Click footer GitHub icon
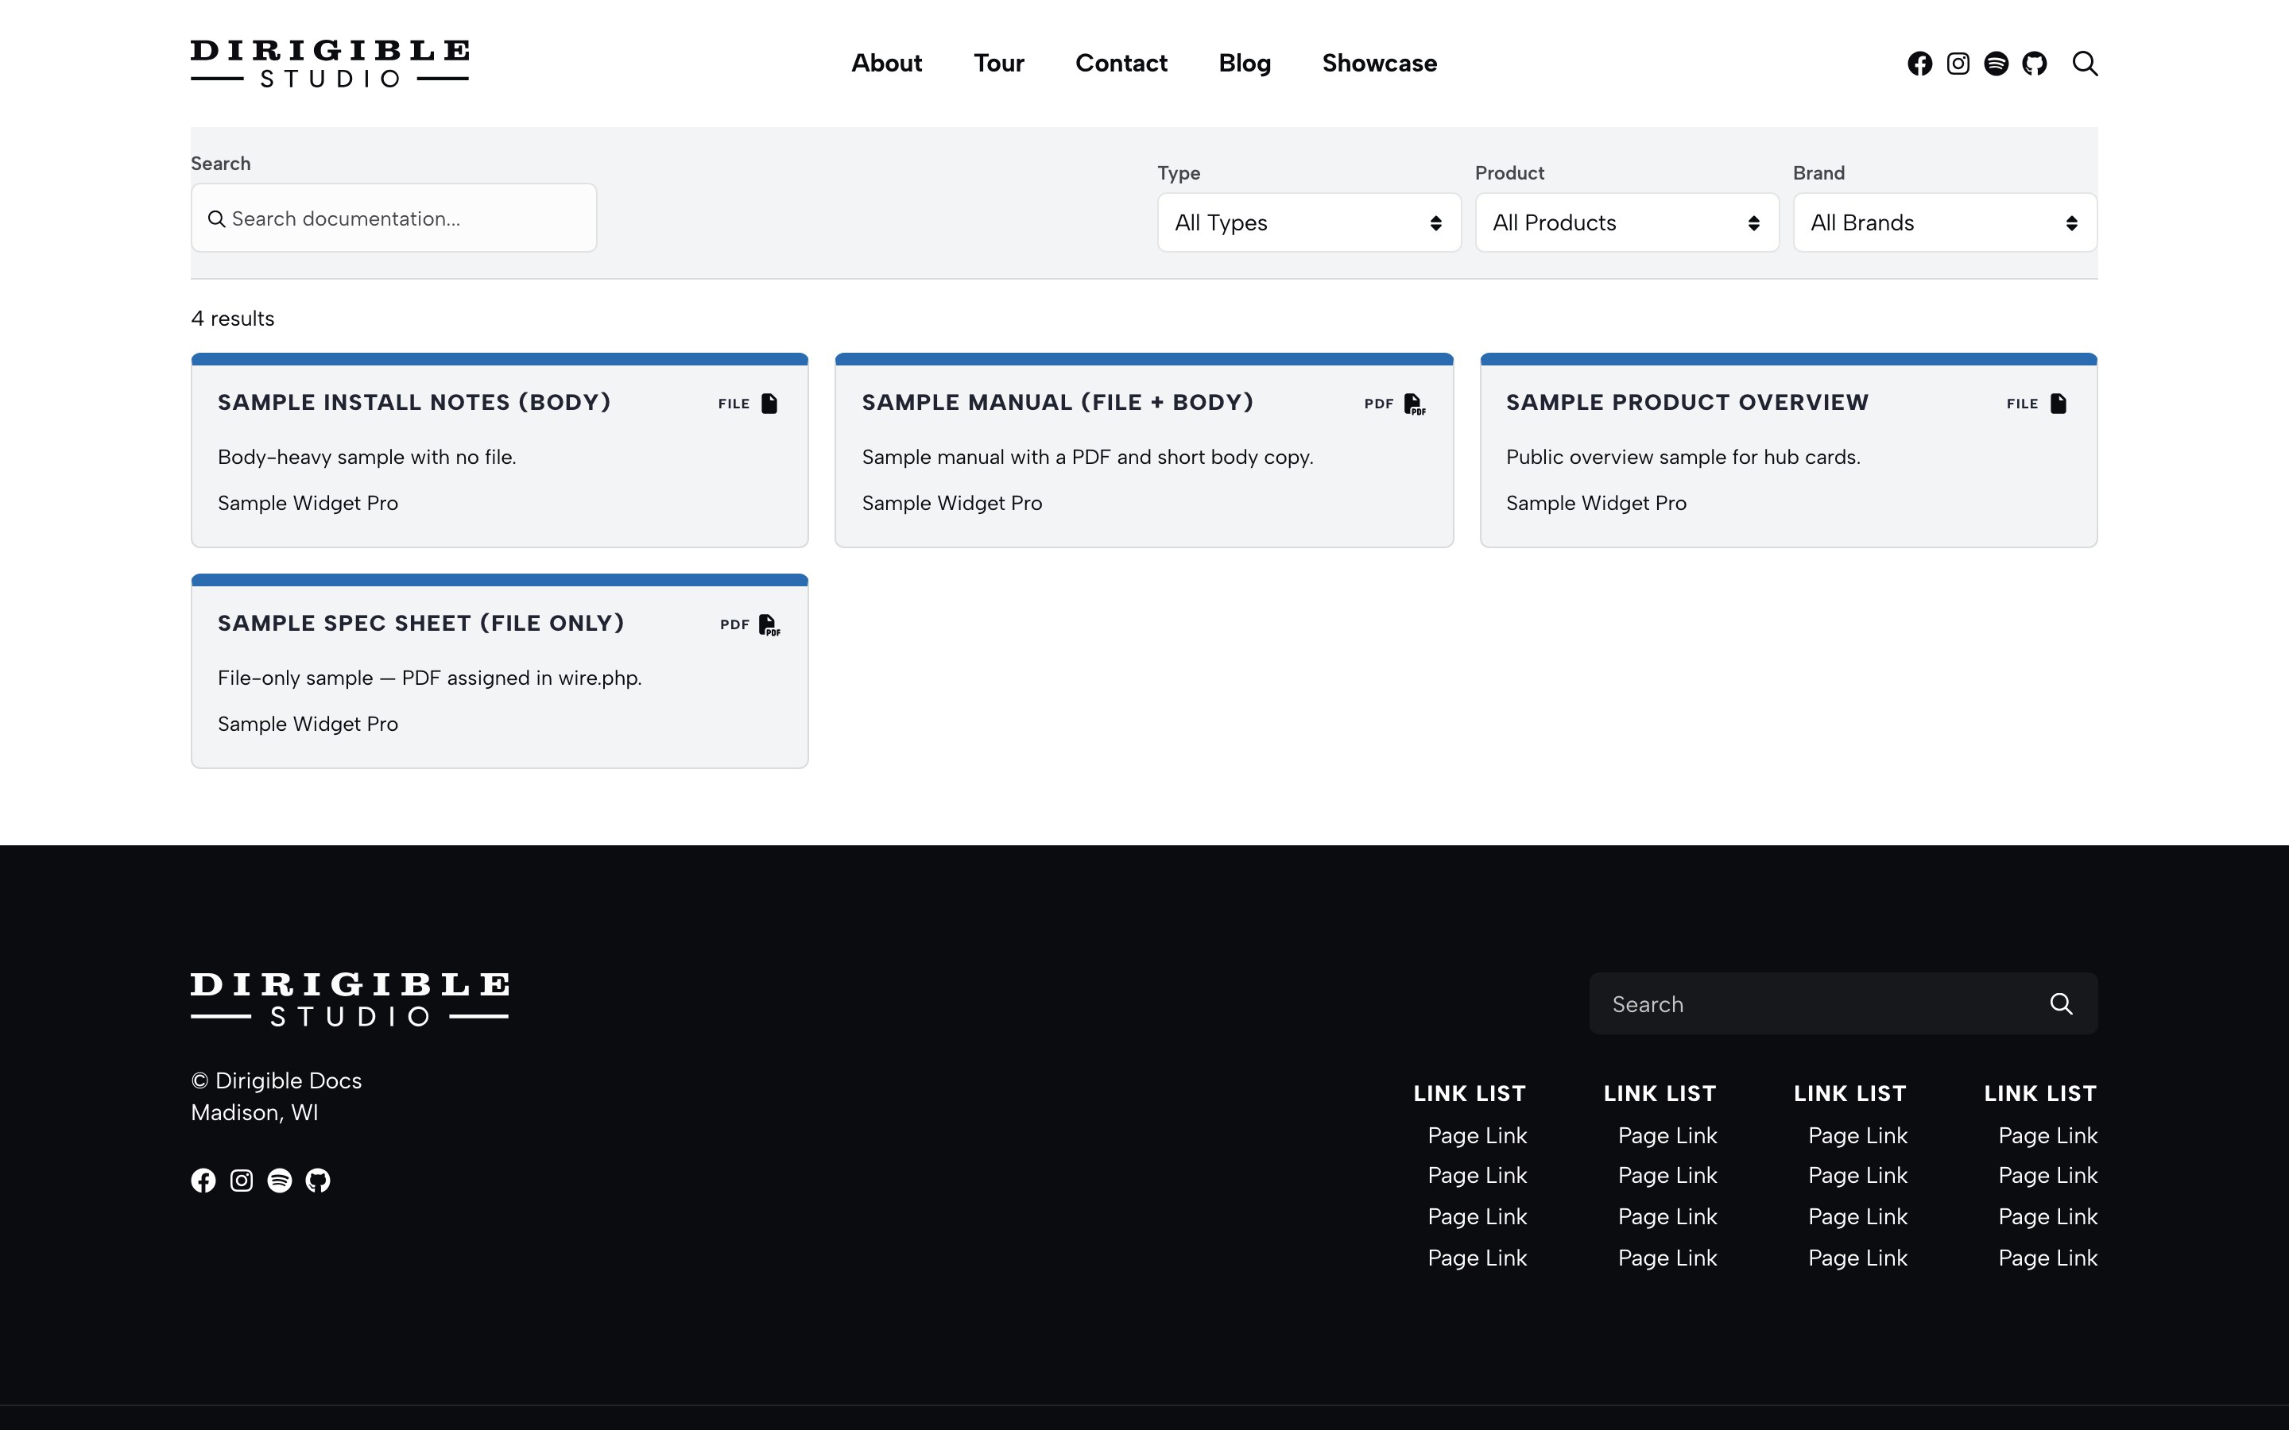This screenshot has width=2289, height=1430. pyautogui.click(x=318, y=1181)
